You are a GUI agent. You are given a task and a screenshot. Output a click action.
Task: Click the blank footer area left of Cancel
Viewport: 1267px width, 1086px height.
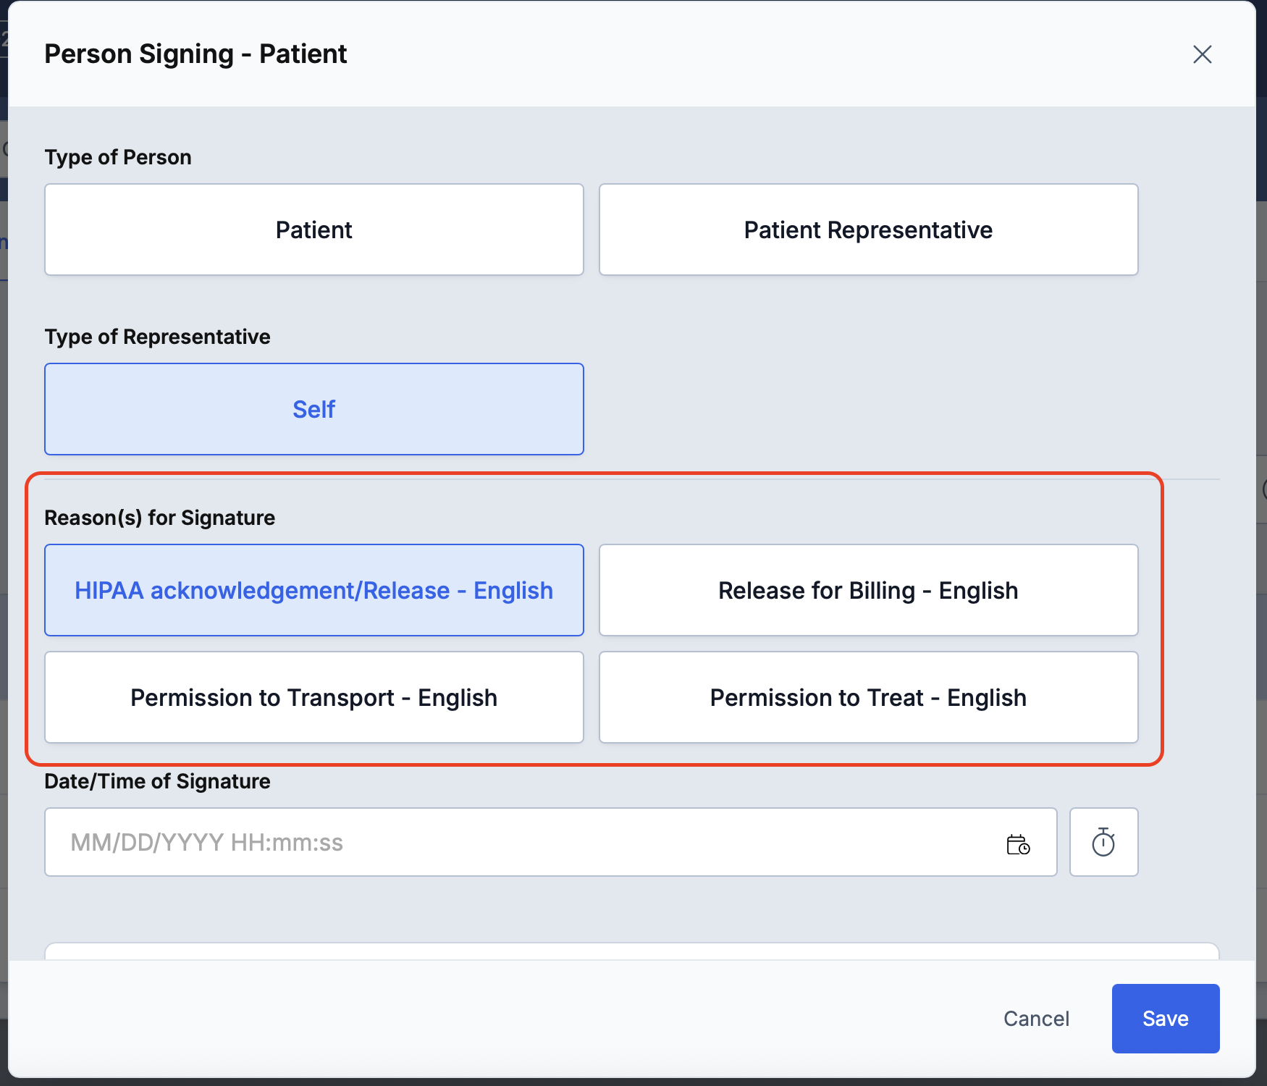(x=507, y=1019)
